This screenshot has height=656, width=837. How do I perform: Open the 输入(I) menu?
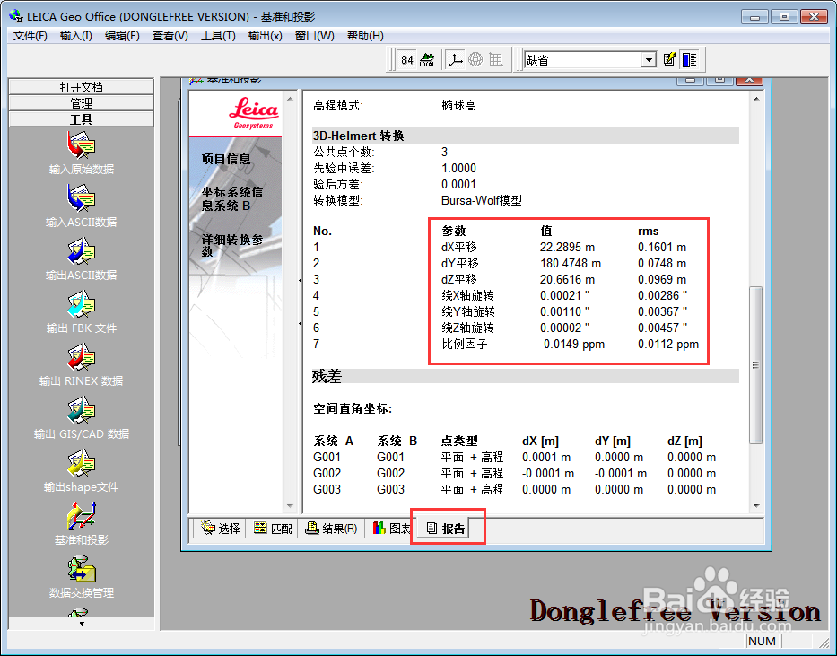click(x=75, y=36)
